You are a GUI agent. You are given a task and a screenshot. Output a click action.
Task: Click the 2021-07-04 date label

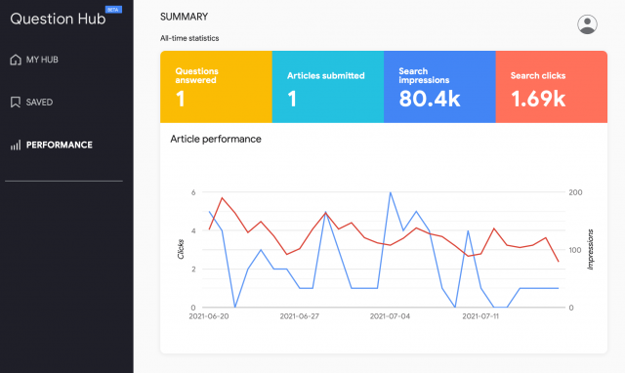coord(390,316)
